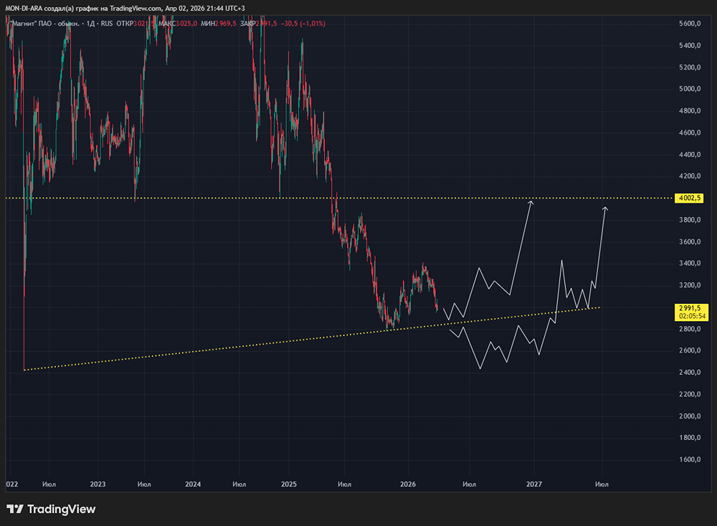717x526 pixels.
Task: Click the 1Д timeframe label in legend
Action: (90, 24)
